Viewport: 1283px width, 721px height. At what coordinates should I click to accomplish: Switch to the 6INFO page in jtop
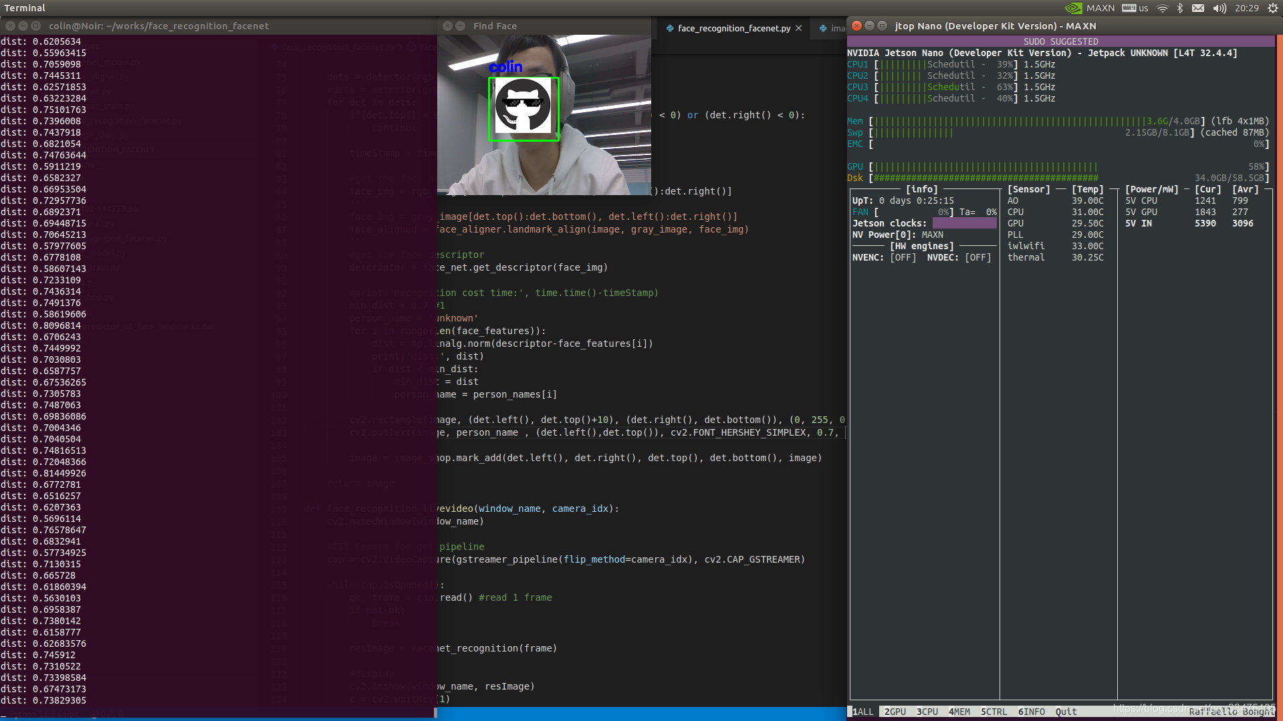pos(1031,712)
